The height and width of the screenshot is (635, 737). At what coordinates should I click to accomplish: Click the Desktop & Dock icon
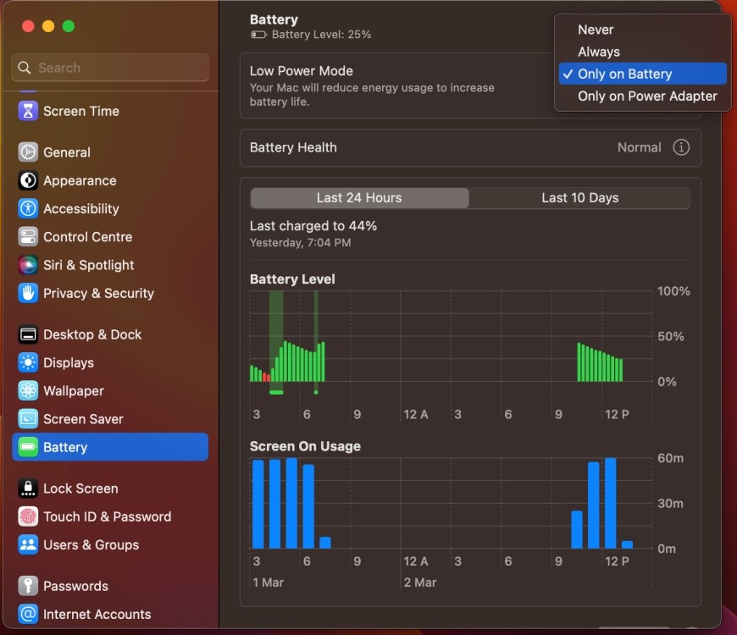tap(28, 334)
